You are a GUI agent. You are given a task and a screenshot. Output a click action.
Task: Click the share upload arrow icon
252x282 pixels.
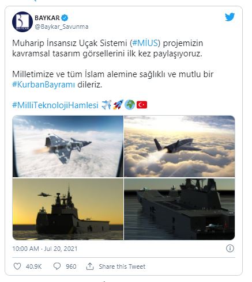point(90,266)
